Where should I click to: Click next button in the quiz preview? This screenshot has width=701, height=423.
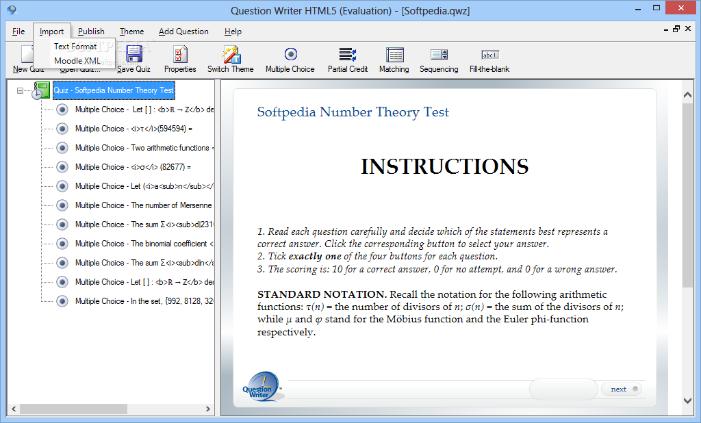pyautogui.click(x=622, y=389)
